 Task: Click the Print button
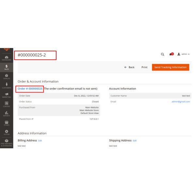tap(144, 67)
